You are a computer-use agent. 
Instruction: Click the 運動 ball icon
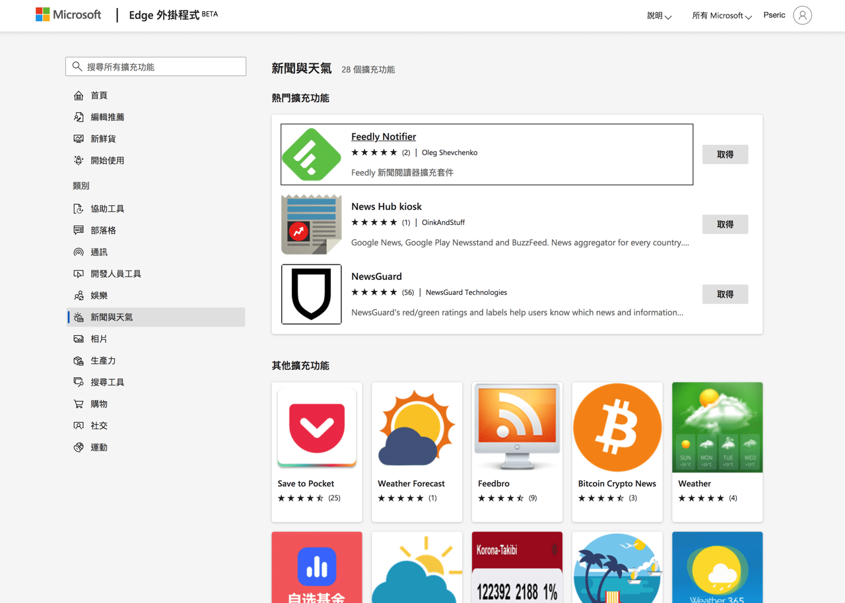[x=79, y=448]
